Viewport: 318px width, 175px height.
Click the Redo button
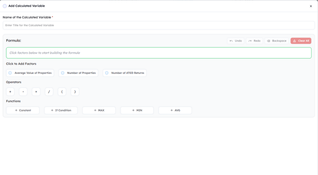254,41
